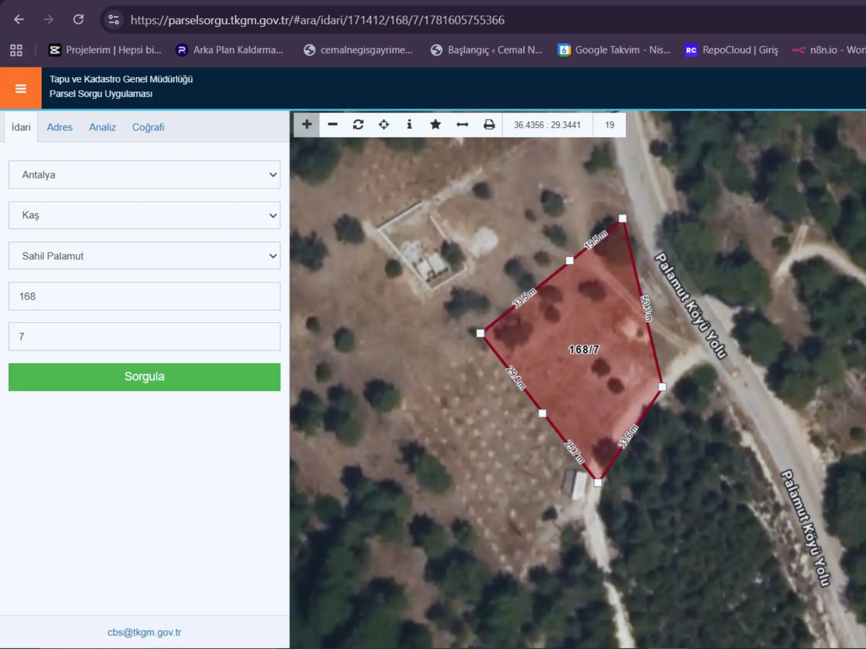Expand the Antalya province dropdown
Screen dimensions: 866x649
click(145, 175)
